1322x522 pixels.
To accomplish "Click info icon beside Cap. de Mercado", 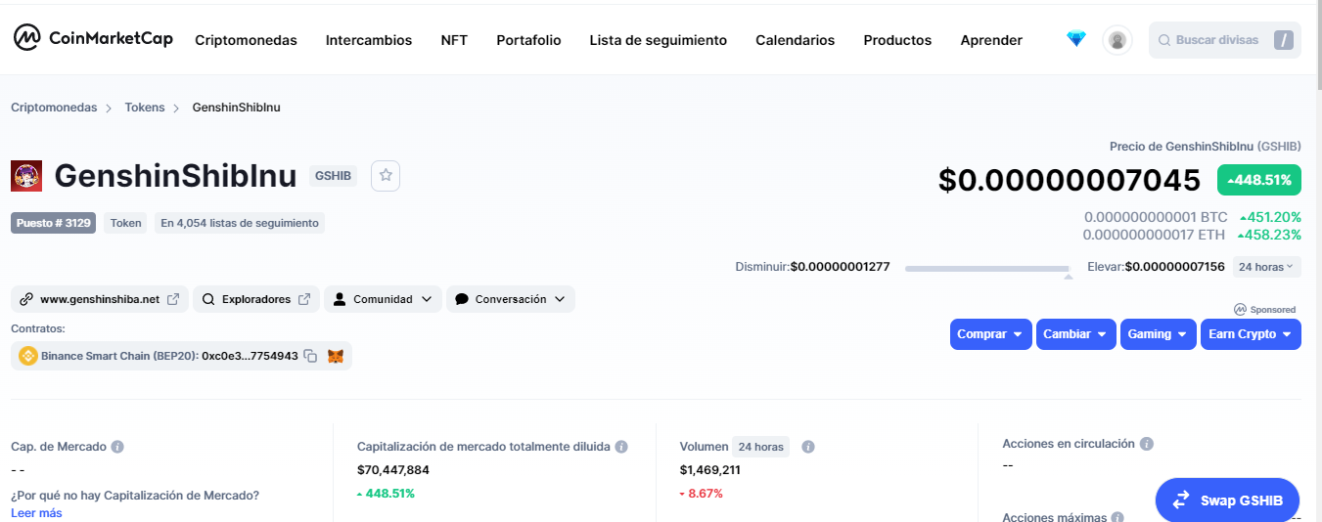I will click(117, 447).
